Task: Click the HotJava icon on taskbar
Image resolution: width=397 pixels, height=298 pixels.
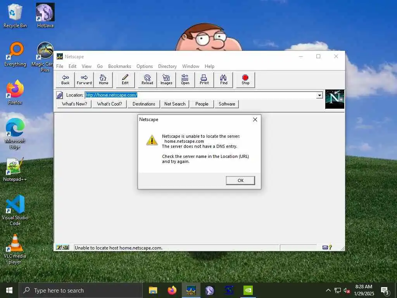Action: pos(210,290)
